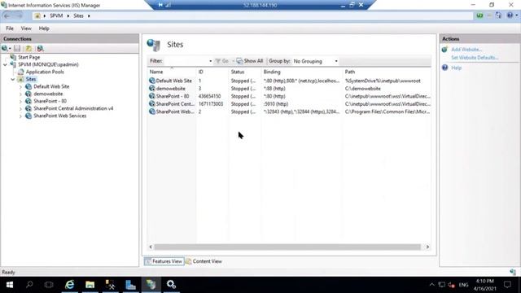Collapse the SPVM server node
The height and width of the screenshot is (293, 521).
6,65
